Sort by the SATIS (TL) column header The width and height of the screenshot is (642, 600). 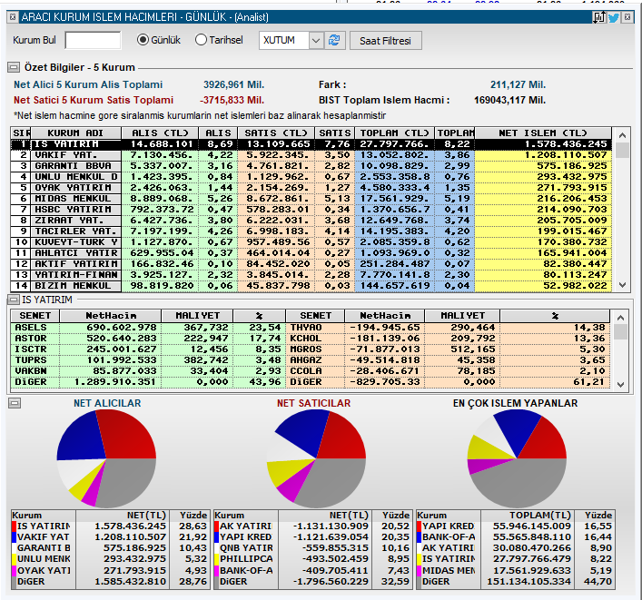(276, 133)
